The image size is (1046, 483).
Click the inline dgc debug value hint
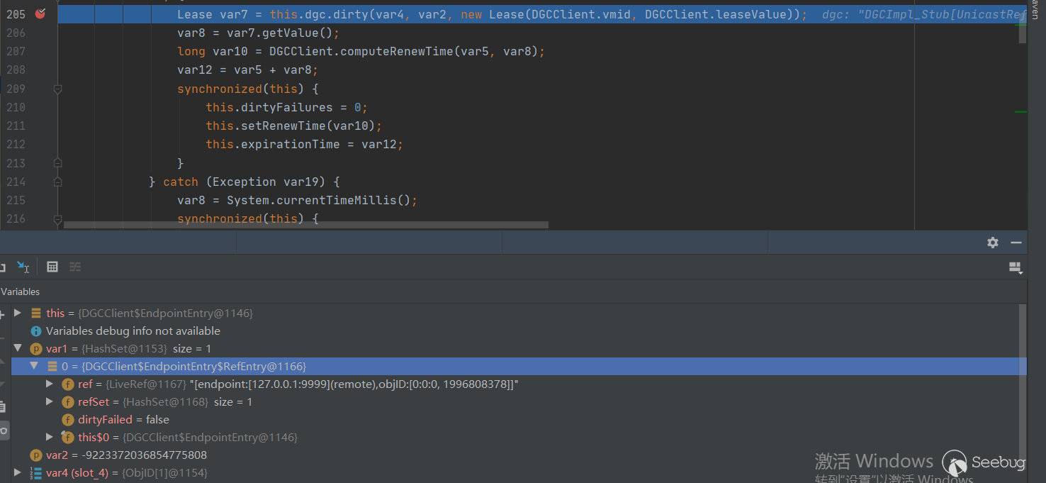pos(924,14)
